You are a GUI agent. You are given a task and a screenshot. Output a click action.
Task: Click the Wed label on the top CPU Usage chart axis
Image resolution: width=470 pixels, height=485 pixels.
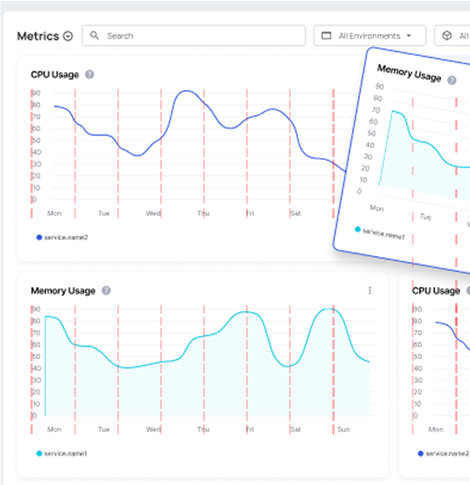click(153, 213)
